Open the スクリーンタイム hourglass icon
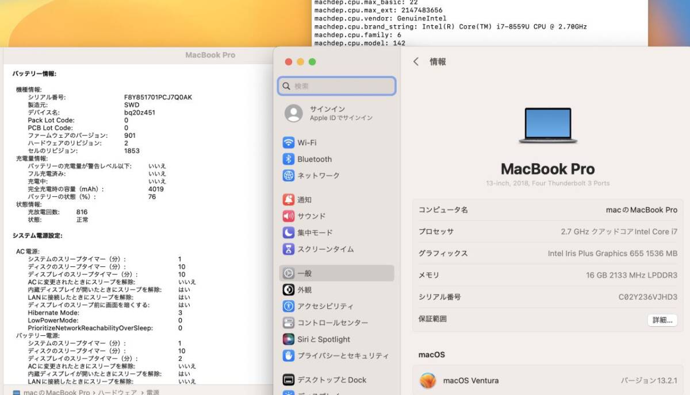Viewport: 690px width, 395px height. click(x=288, y=249)
